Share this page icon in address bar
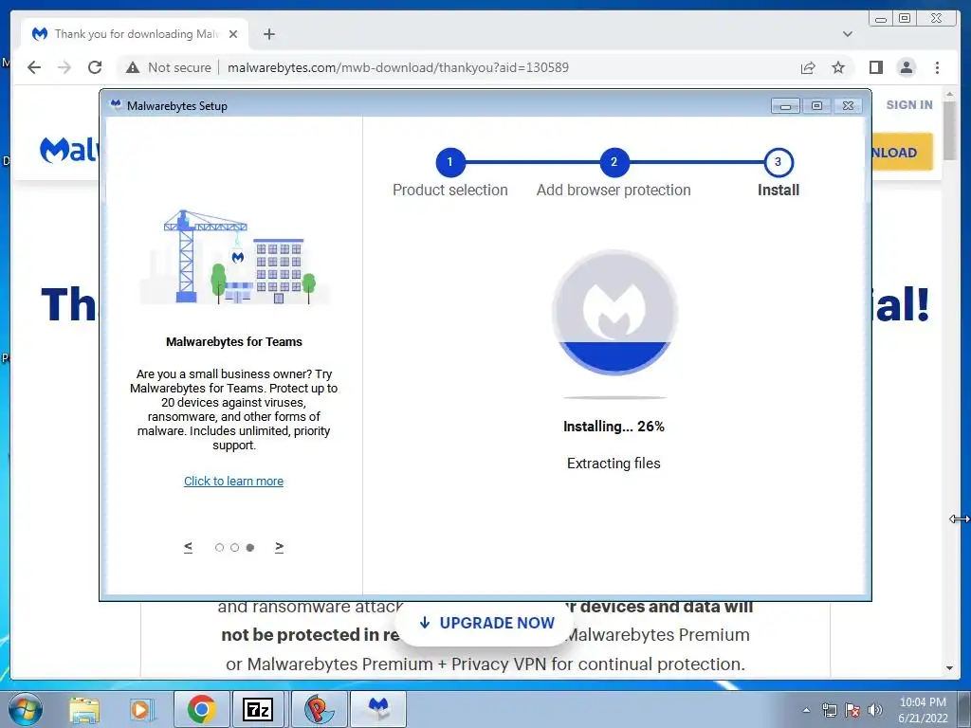The image size is (971, 728). [808, 67]
